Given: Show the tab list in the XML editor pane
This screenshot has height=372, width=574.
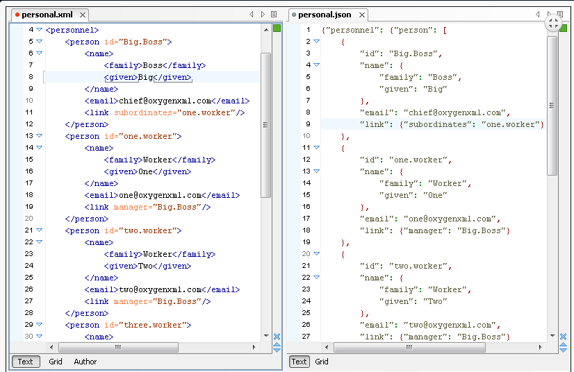Looking at the screenshot, I should [x=274, y=15].
